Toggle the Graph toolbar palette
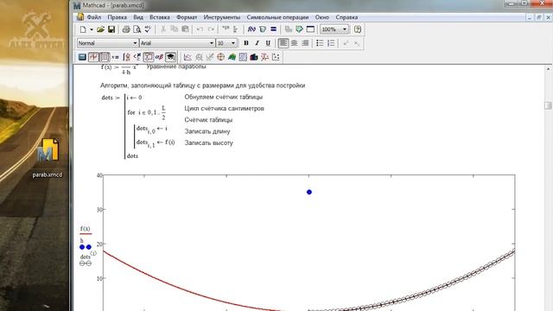553x311 pixels. tap(93, 57)
